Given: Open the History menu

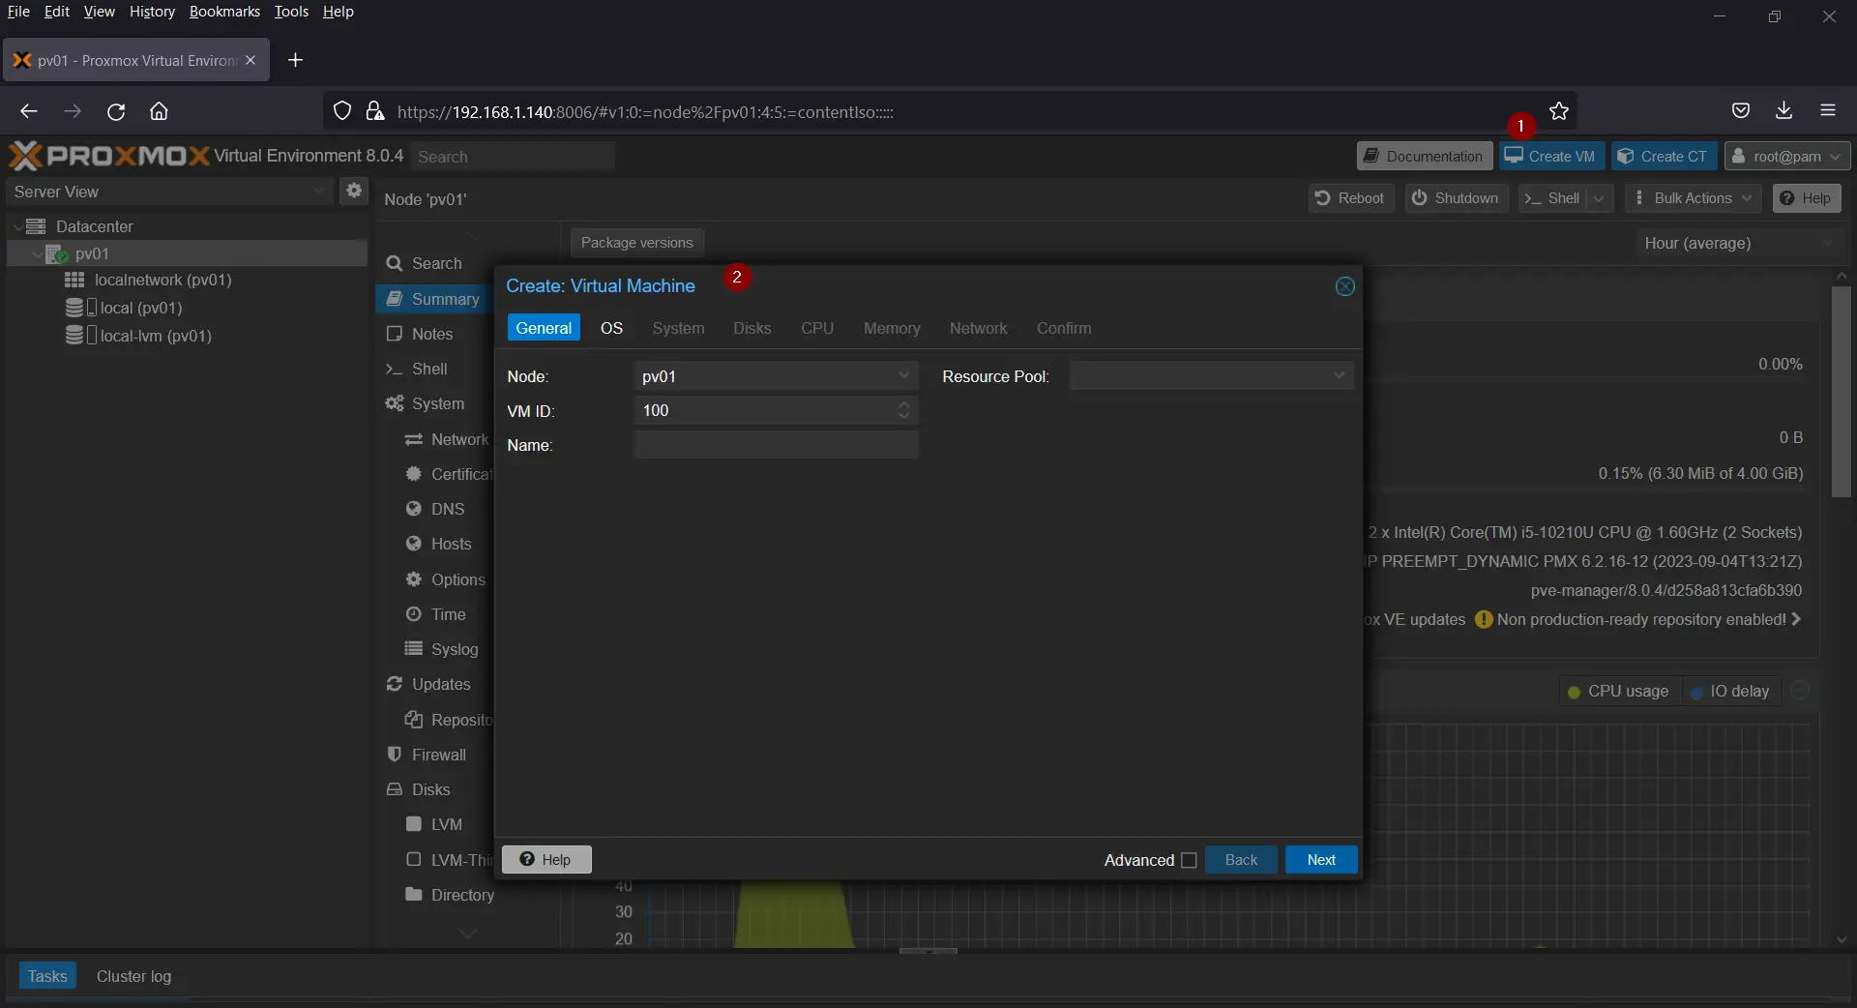Looking at the screenshot, I should pyautogui.click(x=152, y=12).
